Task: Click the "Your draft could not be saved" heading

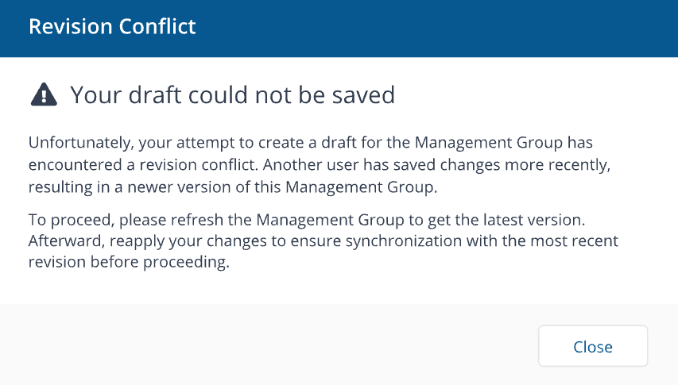Action: click(x=232, y=96)
